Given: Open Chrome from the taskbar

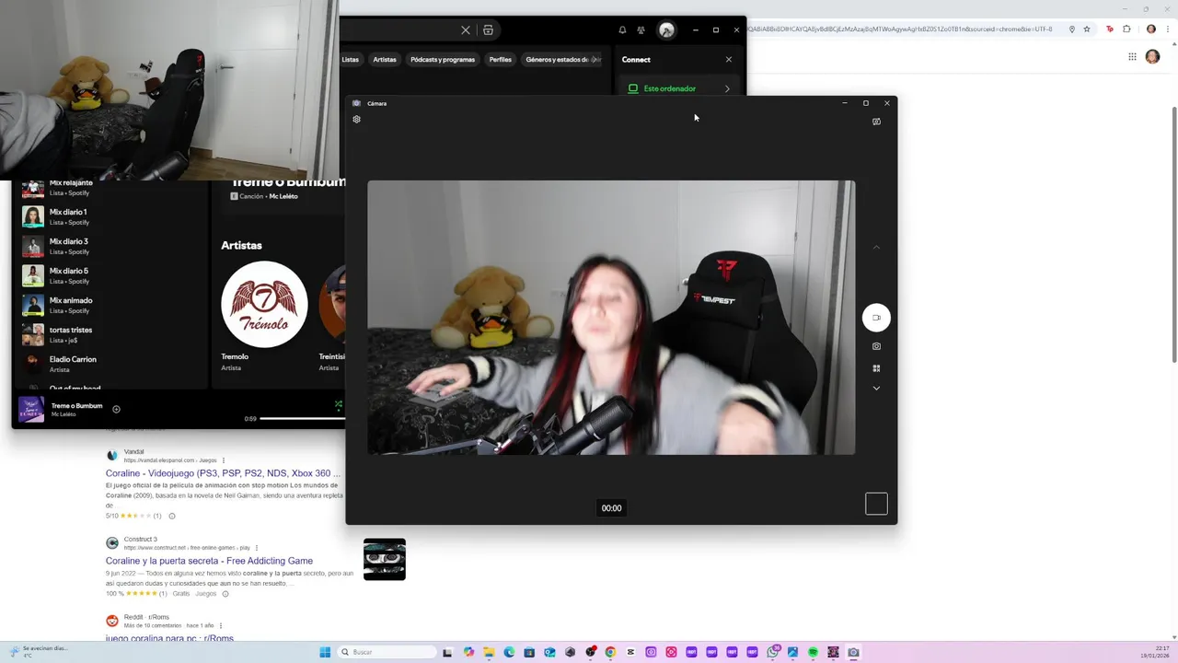Looking at the screenshot, I should [x=610, y=652].
